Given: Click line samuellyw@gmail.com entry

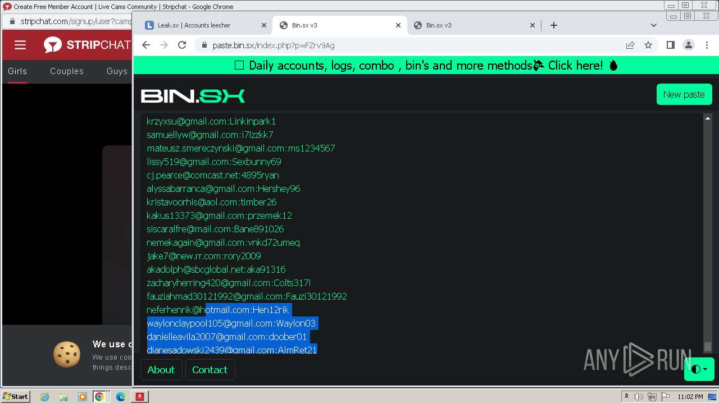Looking at the screenshot, I should click(210, 135).
